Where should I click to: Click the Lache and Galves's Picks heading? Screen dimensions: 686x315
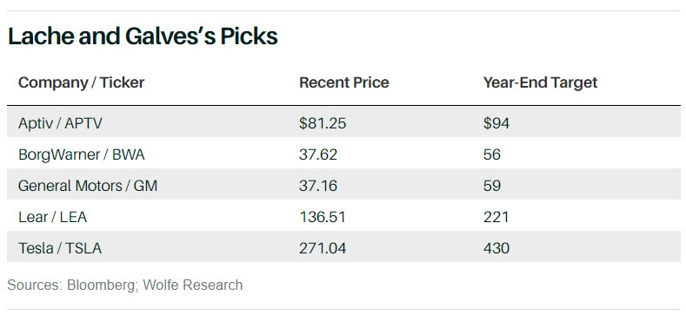click(143, 36)
